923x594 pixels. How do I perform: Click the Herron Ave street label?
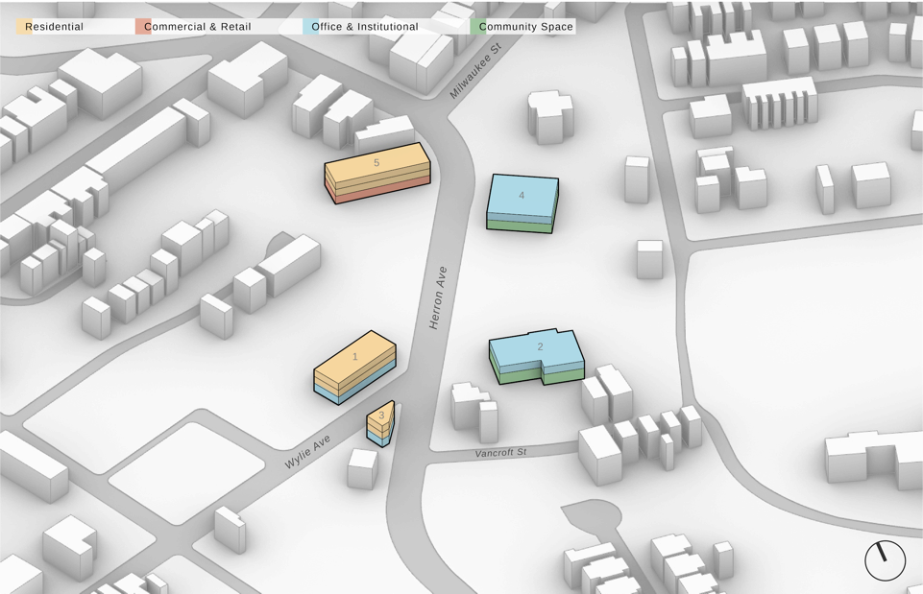tap(438, 297)
